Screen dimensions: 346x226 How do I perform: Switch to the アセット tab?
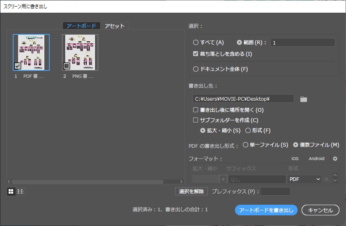[115, 26]
